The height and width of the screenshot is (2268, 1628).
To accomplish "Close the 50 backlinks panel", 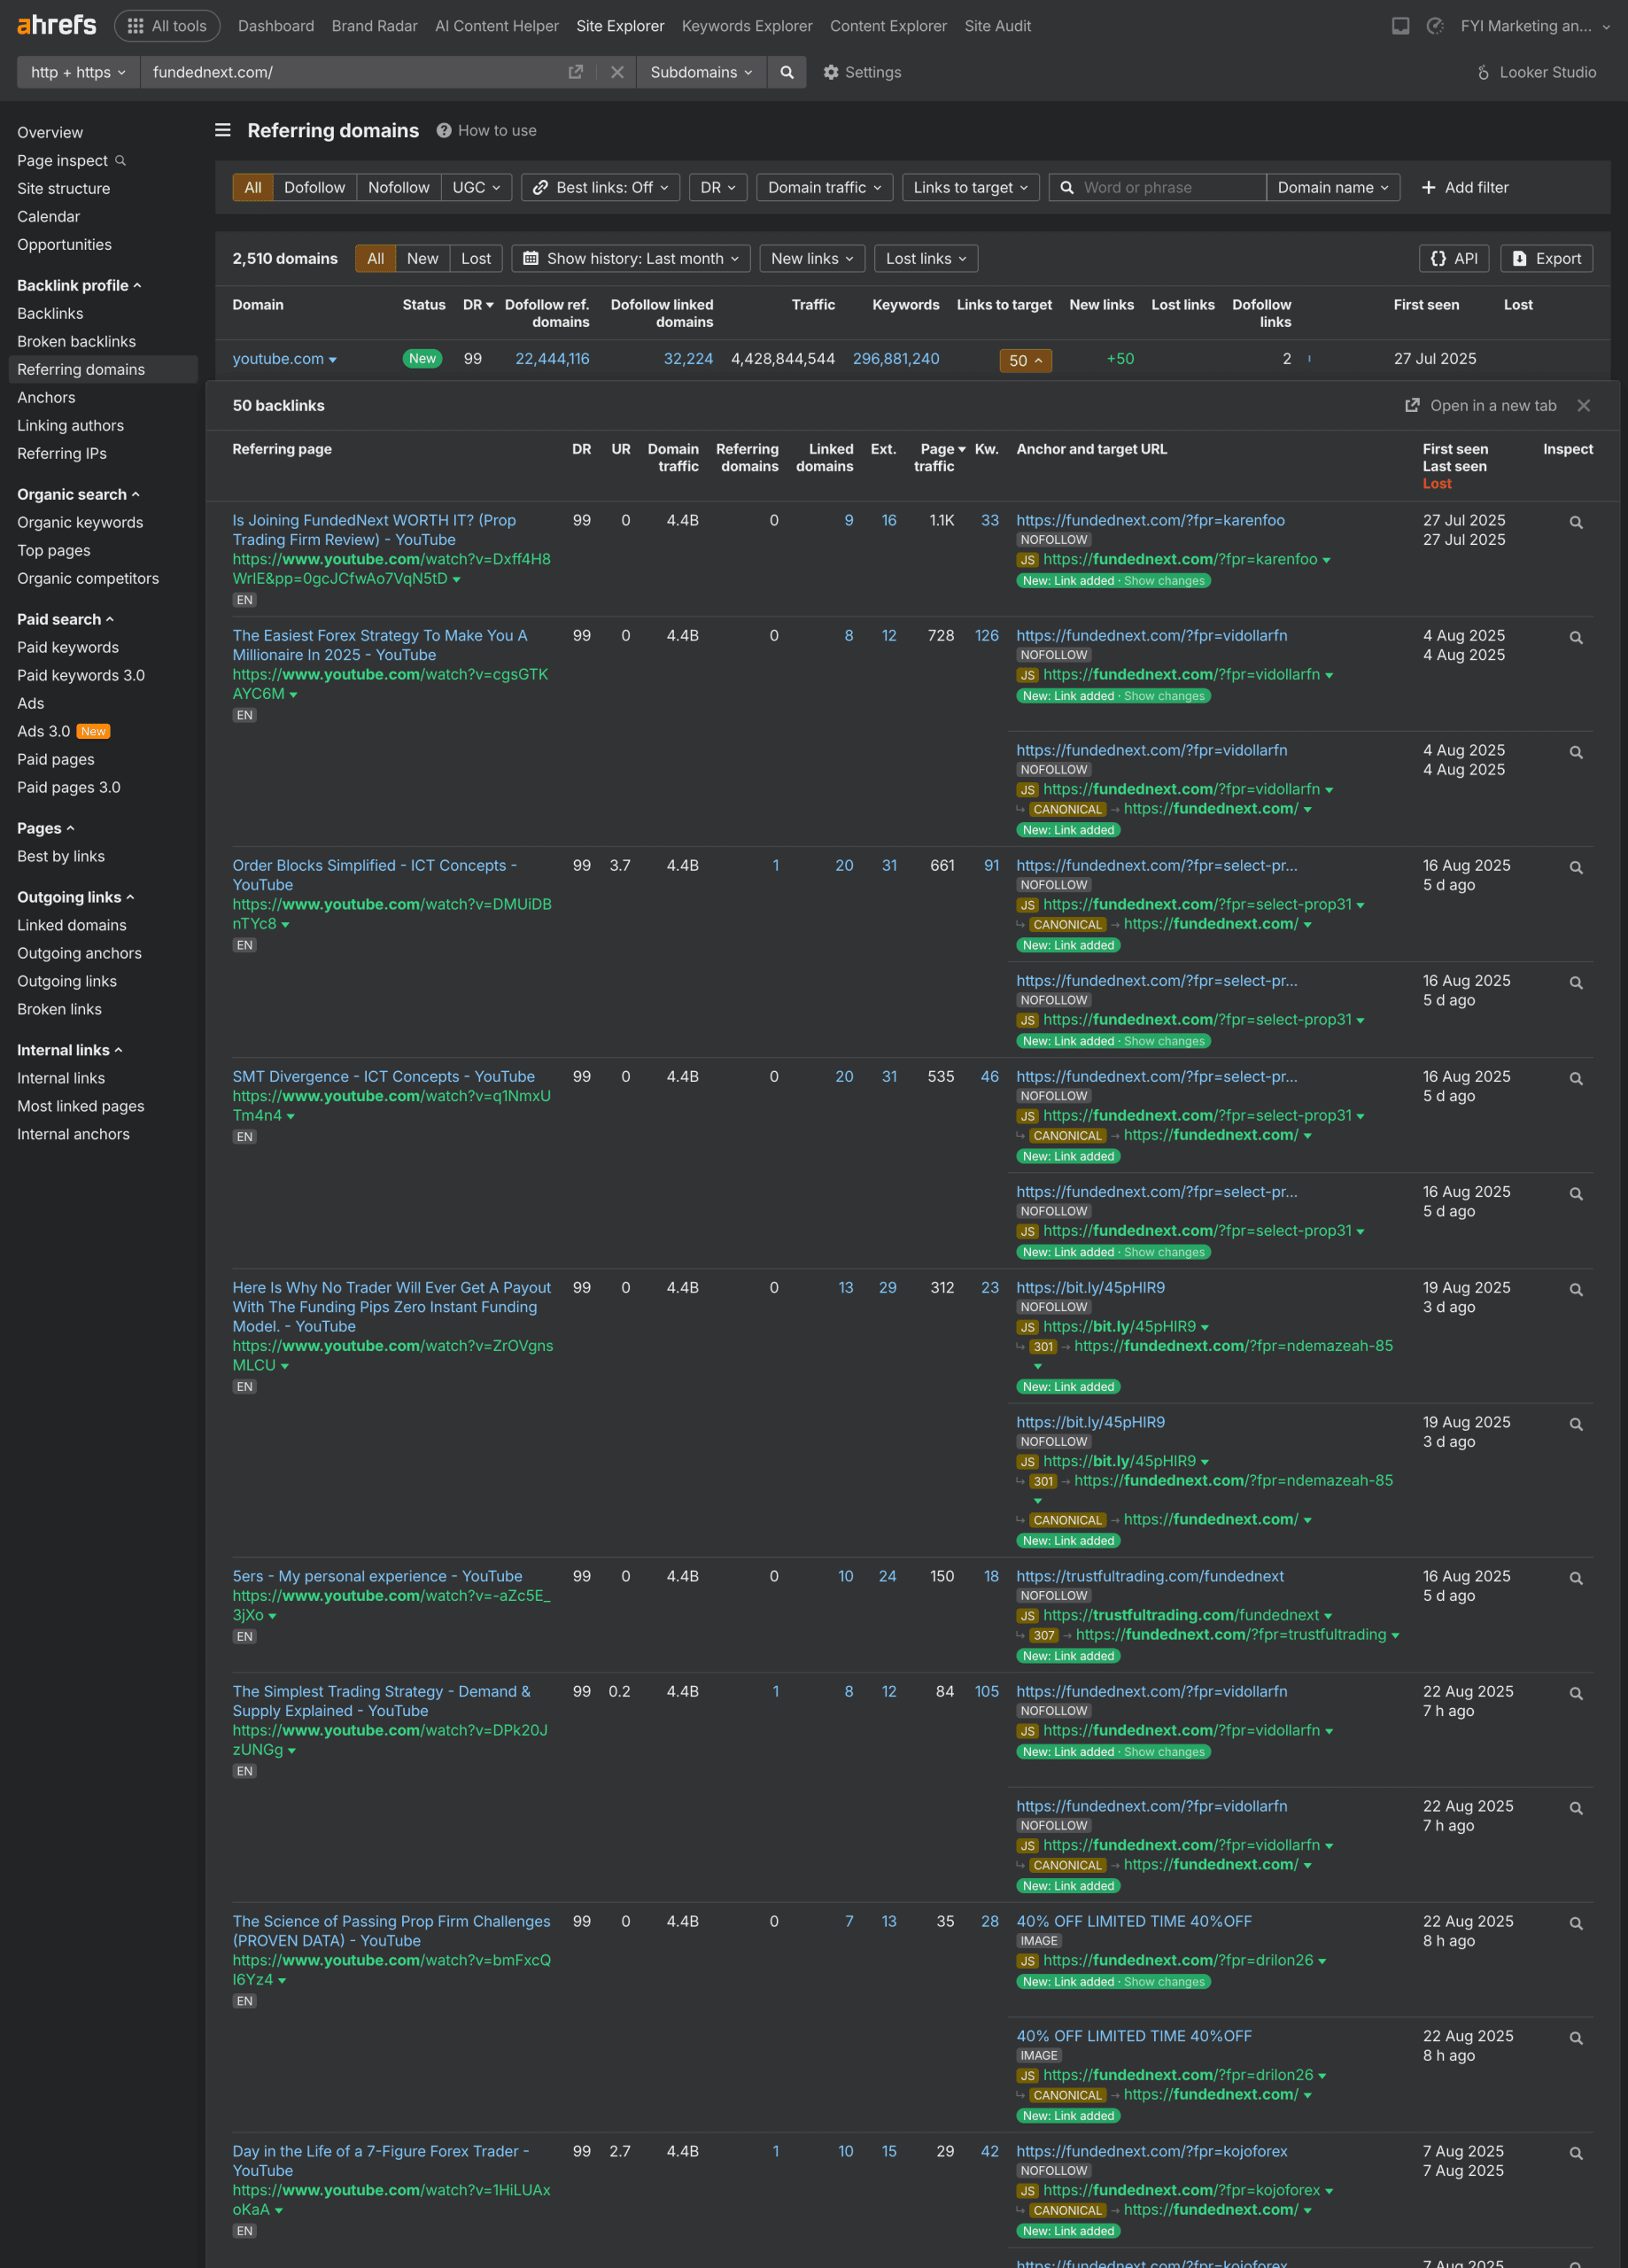I will pyautogui.click(x=1583, y=406).
